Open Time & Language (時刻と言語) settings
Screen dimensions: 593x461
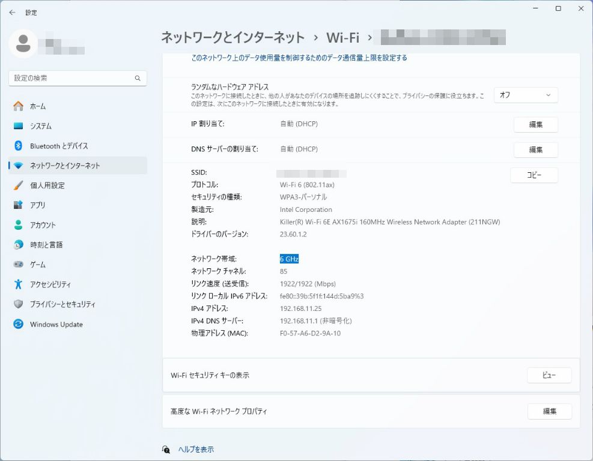(46, 245)
